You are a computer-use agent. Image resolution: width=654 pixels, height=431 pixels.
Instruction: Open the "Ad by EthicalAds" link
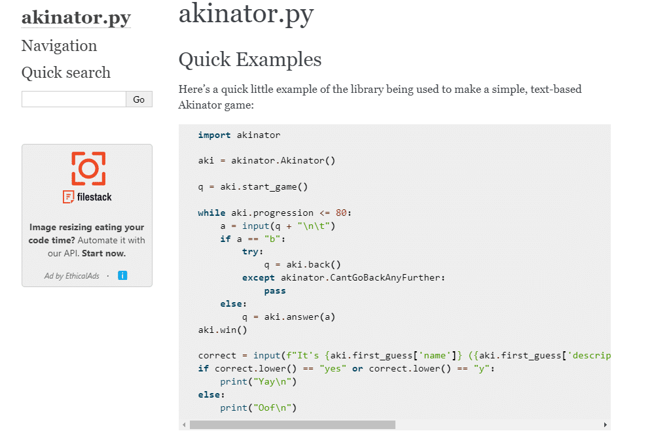click(x=72, y=276)
